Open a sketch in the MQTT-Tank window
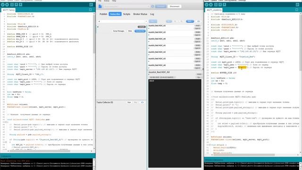Image resolution: width=302 pixels, height=170 pixels. [16, 4]
